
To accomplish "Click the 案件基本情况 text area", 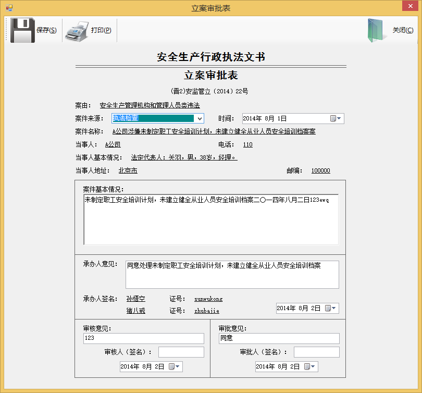I will coord(210,219).
